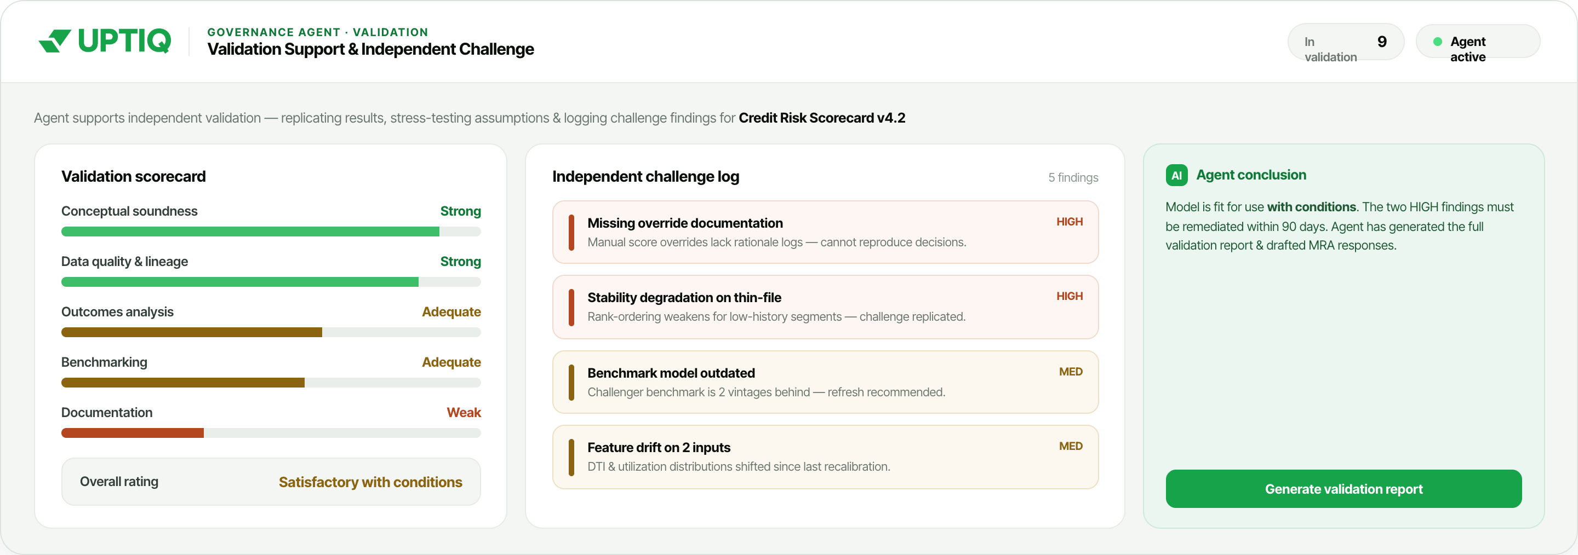Viewport: 1578px width, 555px height.
Task: Open the Stability degradation on thin-file finding
Action: coord(825,307)
